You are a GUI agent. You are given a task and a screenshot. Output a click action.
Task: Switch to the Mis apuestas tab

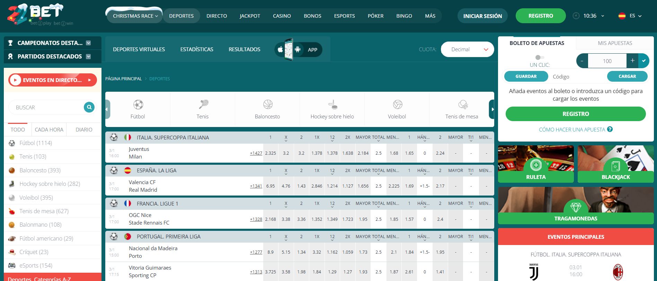(615, 43)
